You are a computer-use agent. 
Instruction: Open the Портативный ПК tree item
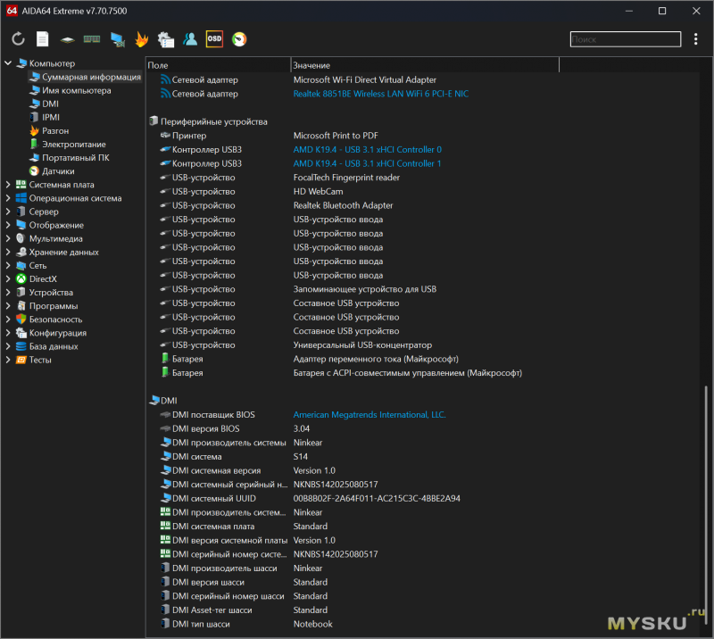[70, 158]
